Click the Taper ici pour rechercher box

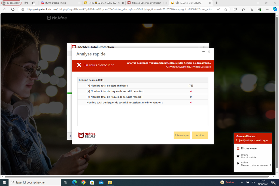pos(35,182)
